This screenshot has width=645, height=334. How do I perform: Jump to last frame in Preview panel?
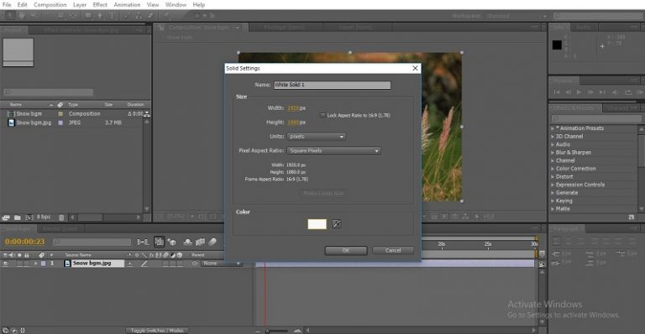(x=602, y=92)
